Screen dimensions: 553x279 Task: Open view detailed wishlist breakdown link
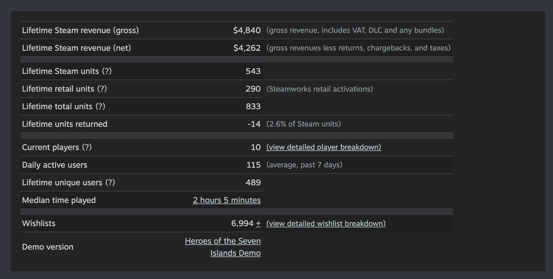[326, 224]
